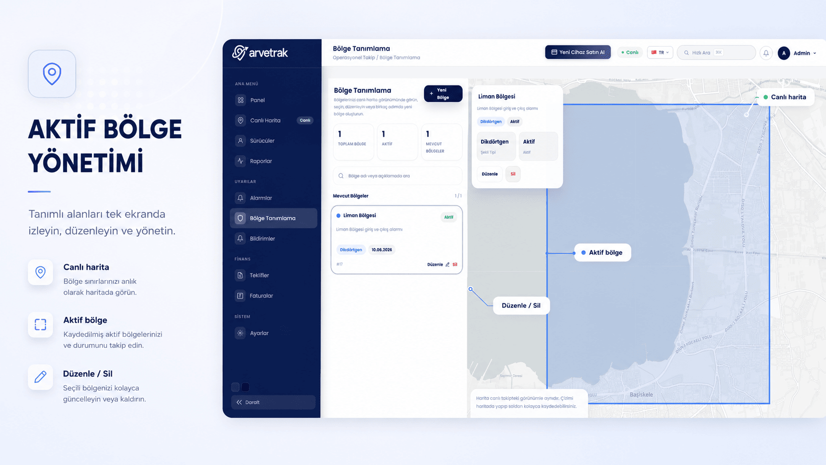Select the dark theme swatch in sidebar

pyautogui.click(x=246, y=387)
